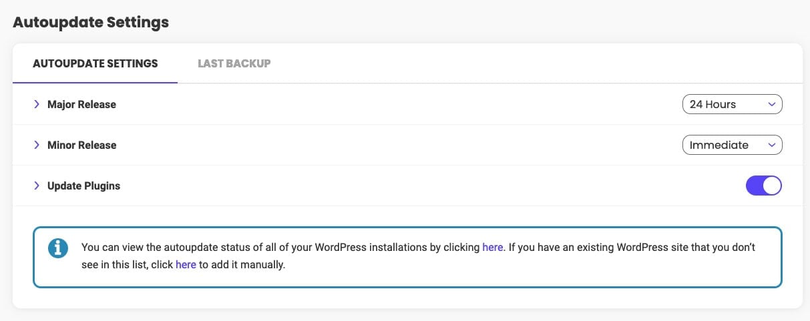Screen dimensions: 810x321
Task: Select the Autoupdate Settings tab
Action: click(95, 63)
